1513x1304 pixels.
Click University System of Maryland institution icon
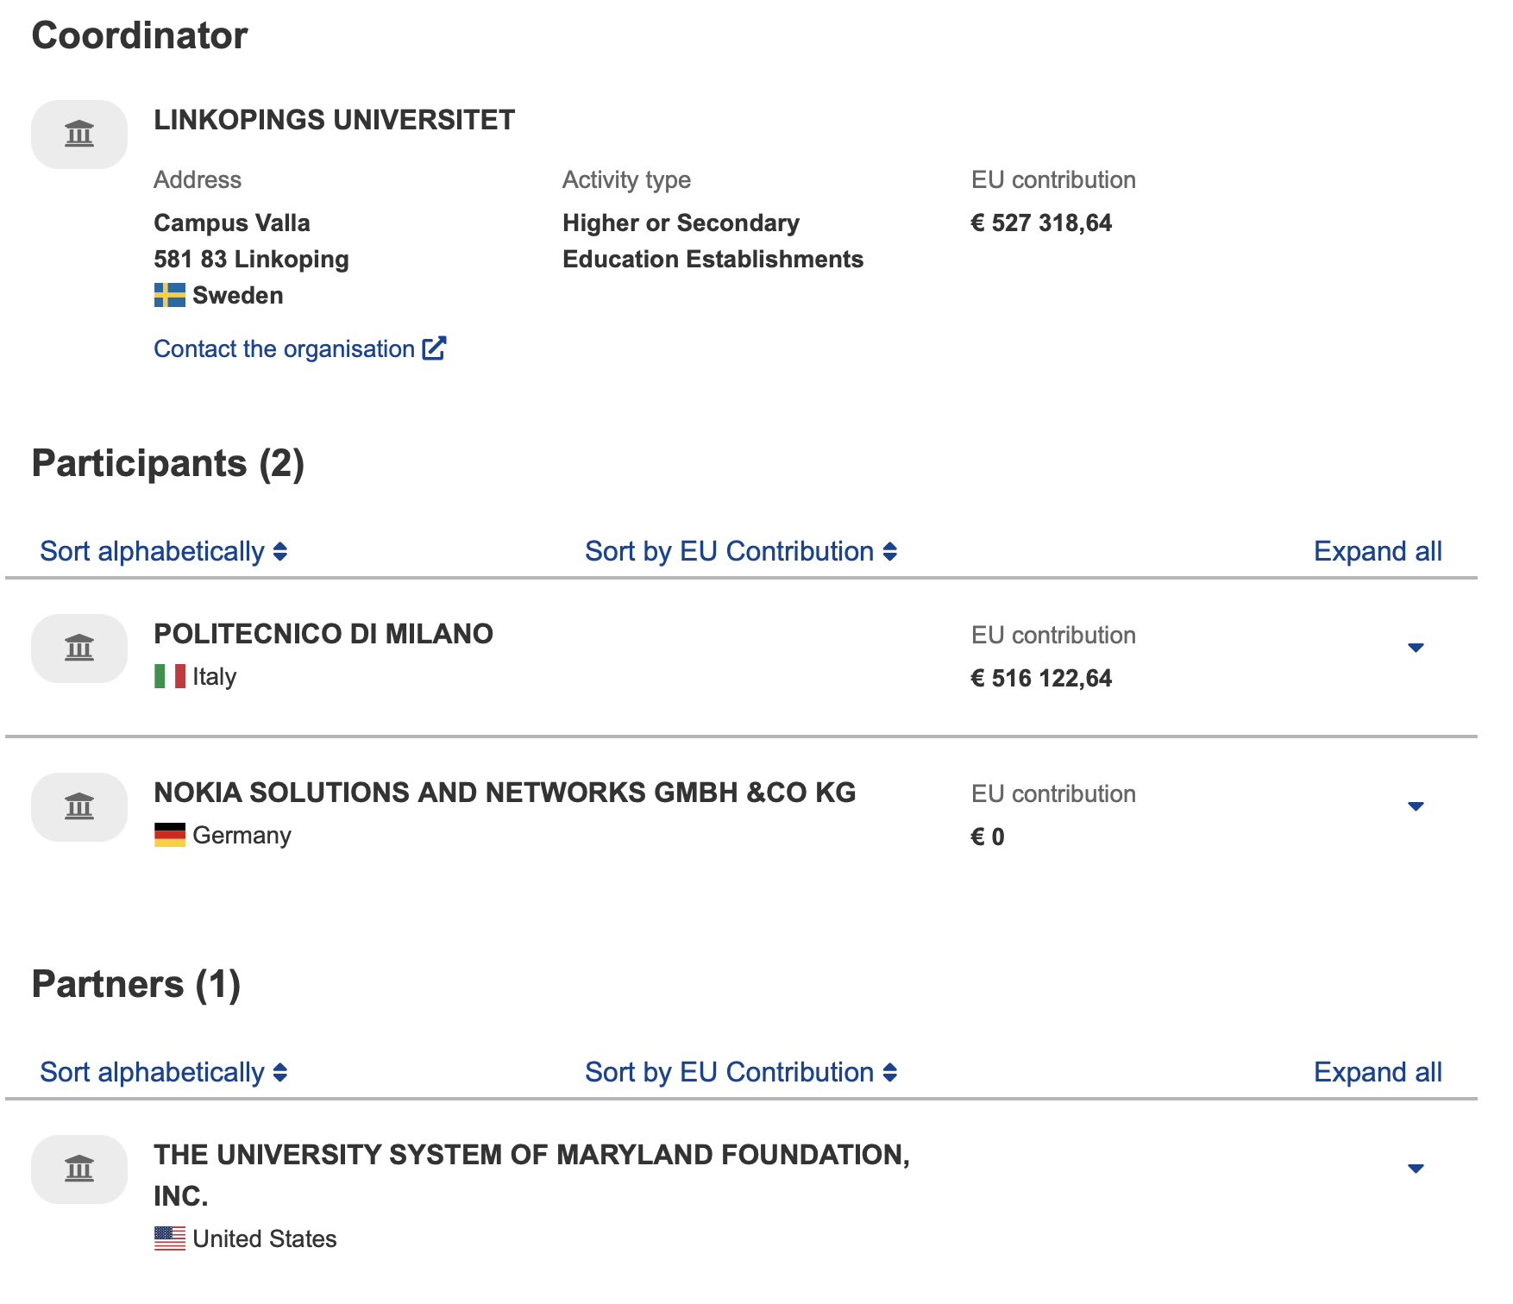pos(79,1169)
